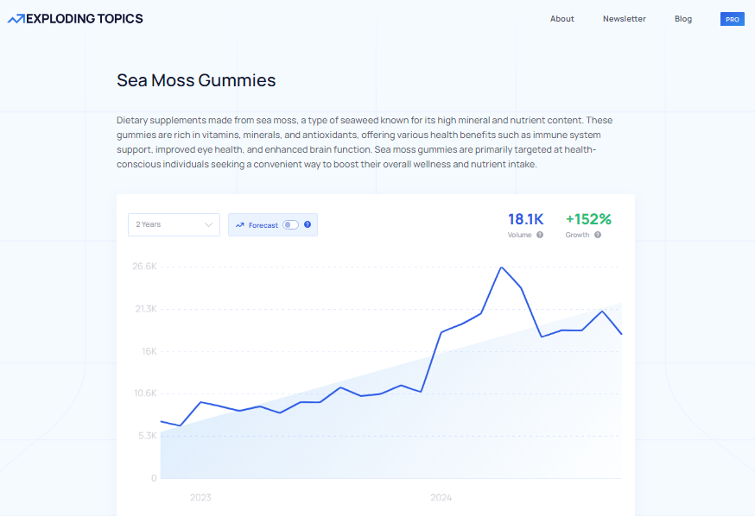Open the About page
Screen dimensions: 755x516
tap(561, 19)
